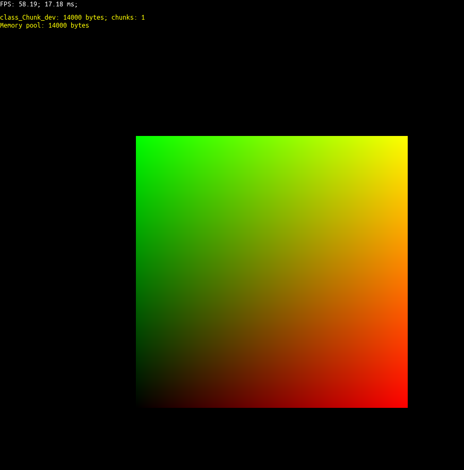Pick the red bottom-right corner of gradient
This screenshot has width=464, height=470.
click(x=405, y=405)
